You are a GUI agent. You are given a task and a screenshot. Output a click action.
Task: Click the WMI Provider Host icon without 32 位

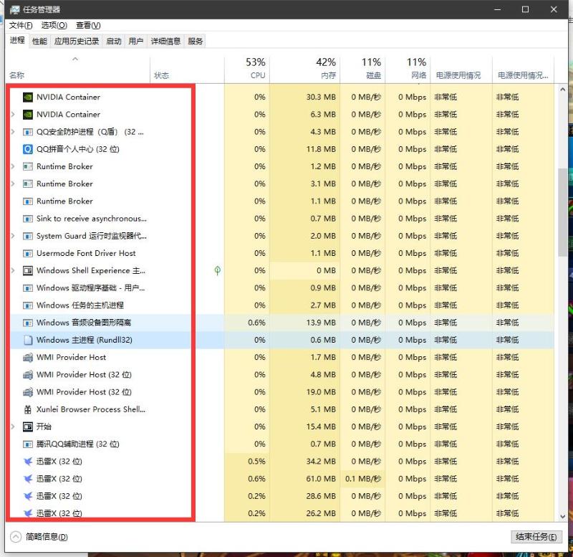pos(28,357)
